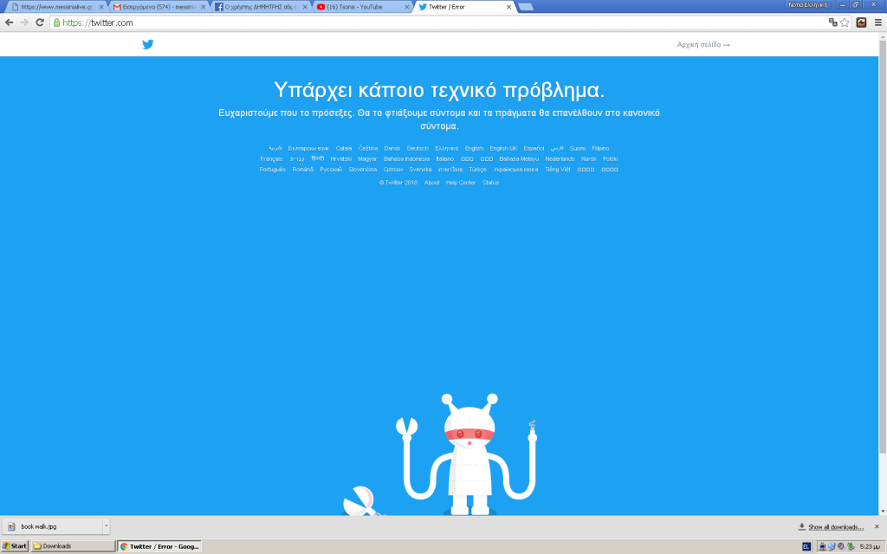Screen dimensions: 887x554
Task: Switch page language to Ελληνικά
Action: coord(447,149)
